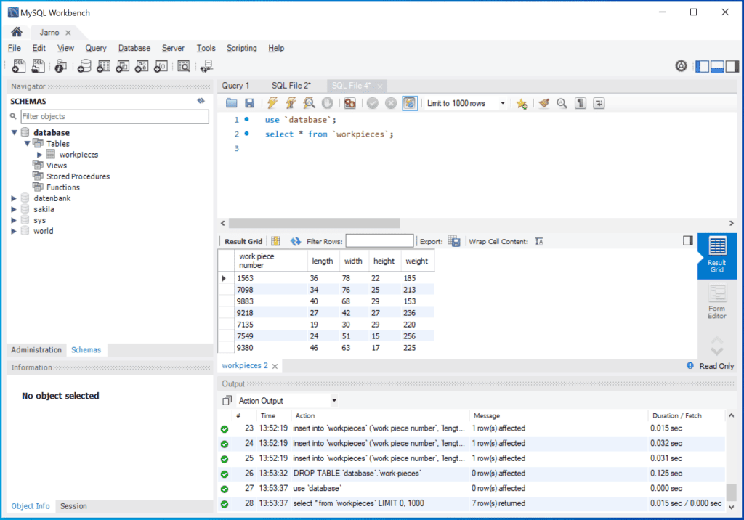The image size is (744, 520).
Task: Switch to the Administration tab
Action: coord(36,349)
